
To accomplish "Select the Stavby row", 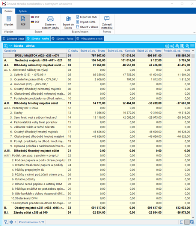I will click(97, 113).
